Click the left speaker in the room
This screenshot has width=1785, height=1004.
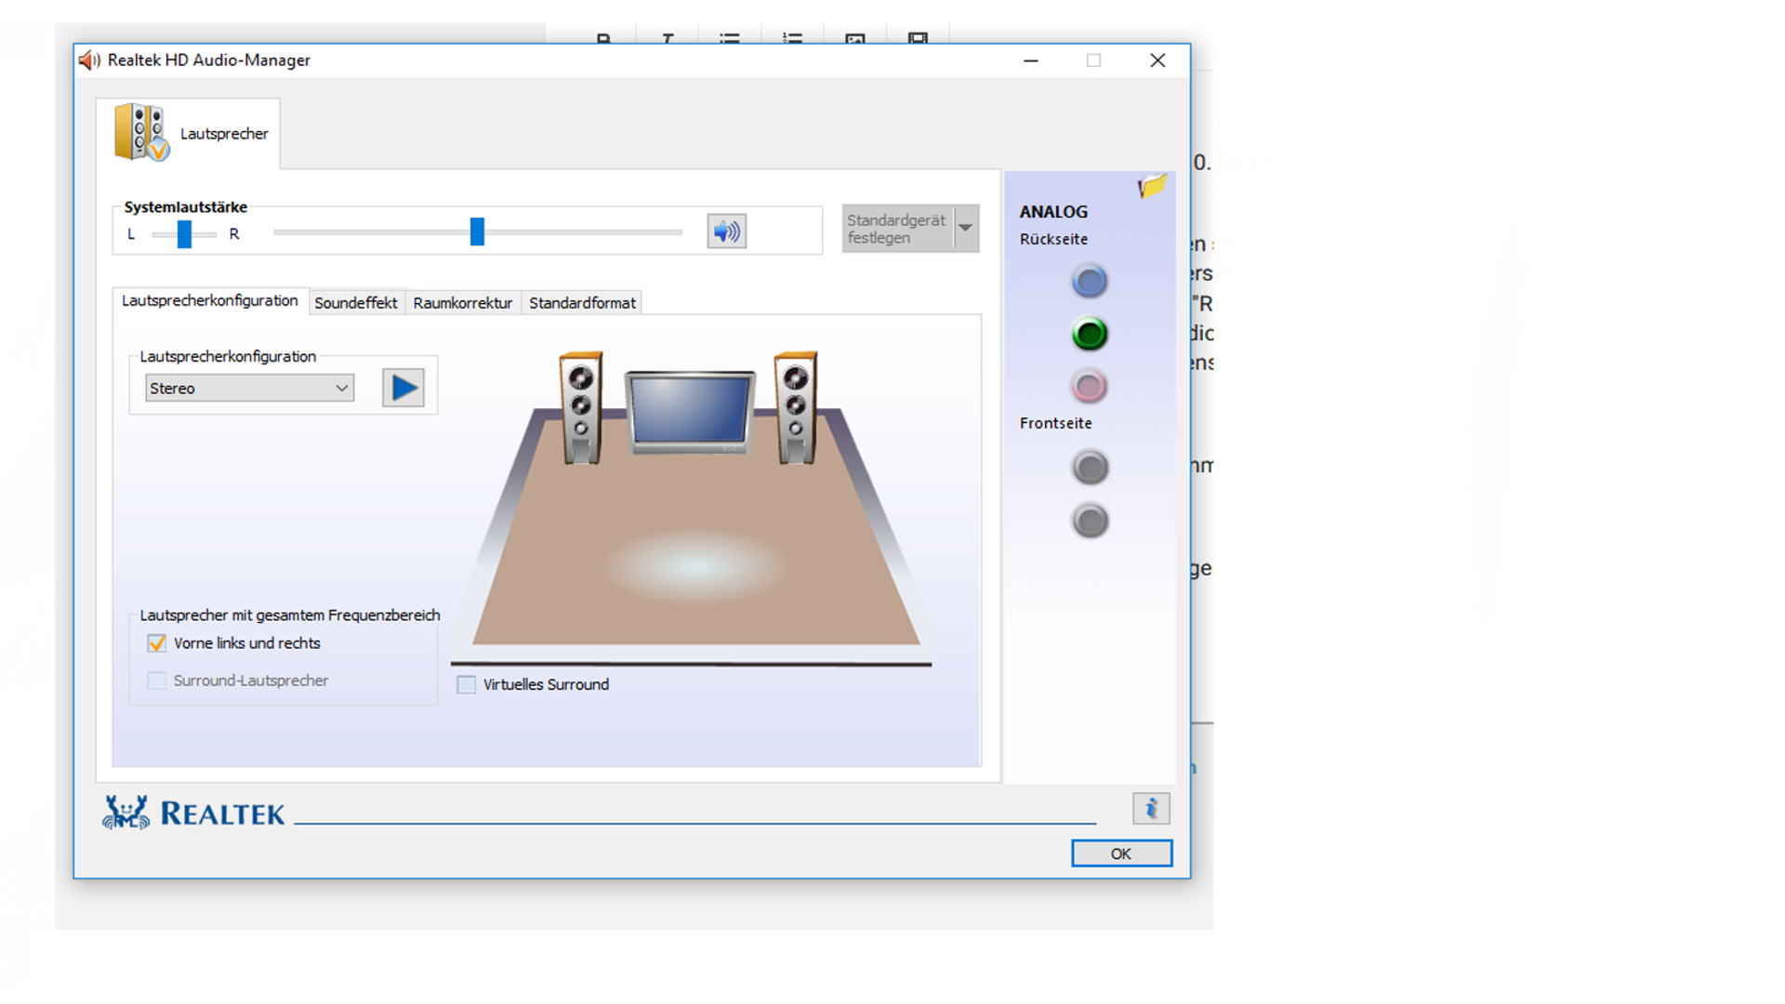(x=581, y=406)
